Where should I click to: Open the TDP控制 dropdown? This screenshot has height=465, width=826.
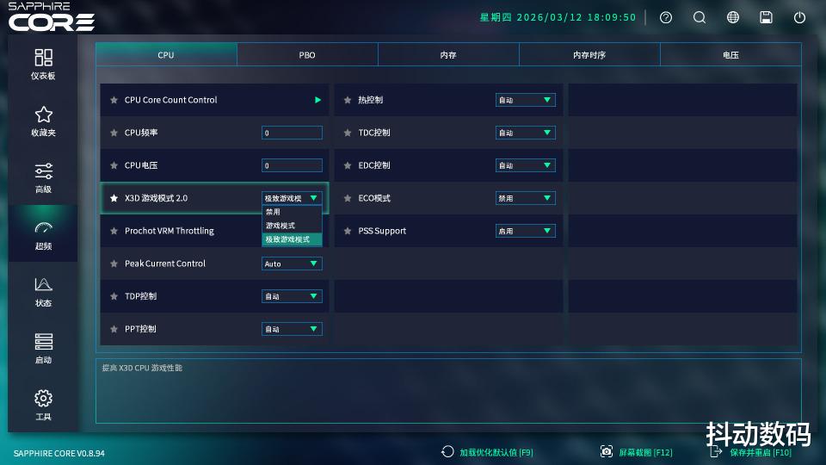tap(292, 296)
